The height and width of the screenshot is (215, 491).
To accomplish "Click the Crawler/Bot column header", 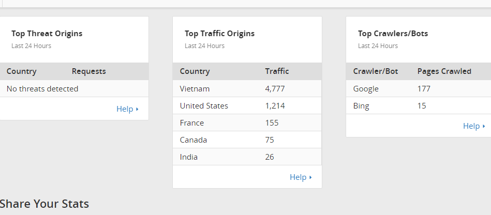I will pyautogui.click(x=376, y=71).
